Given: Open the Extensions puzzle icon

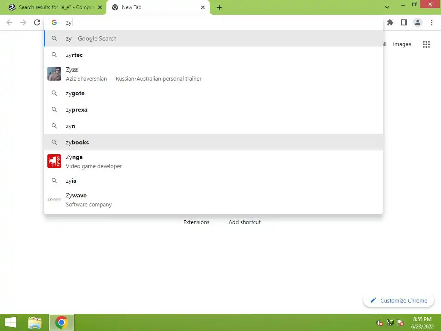Looking at the screenshot, I should pyautogui.click(x=390, y=22).
